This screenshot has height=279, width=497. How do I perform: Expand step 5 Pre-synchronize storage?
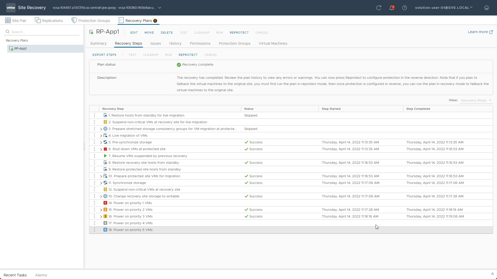tap(101, 142)
